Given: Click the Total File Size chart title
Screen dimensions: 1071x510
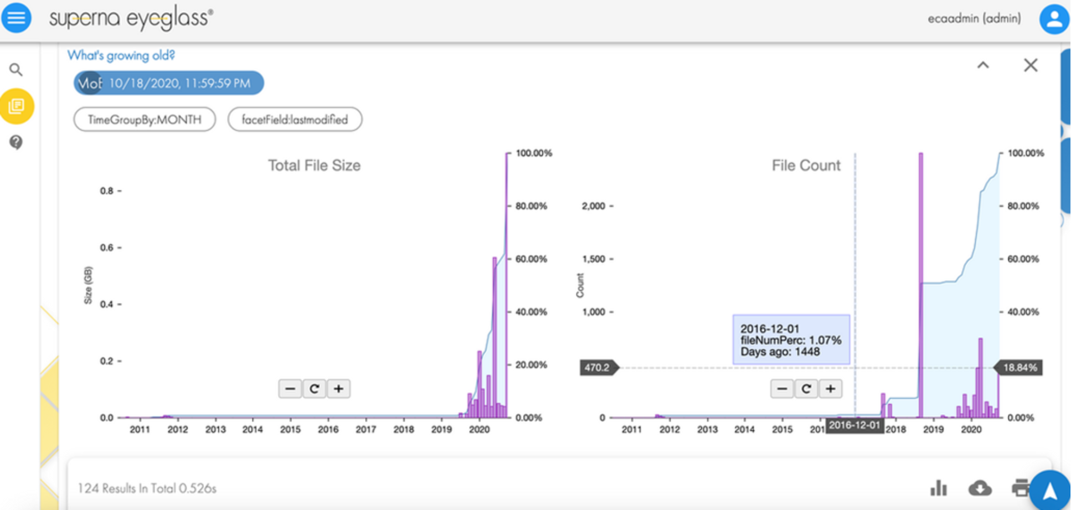Looking at the screenshot, I should [314, 166].
